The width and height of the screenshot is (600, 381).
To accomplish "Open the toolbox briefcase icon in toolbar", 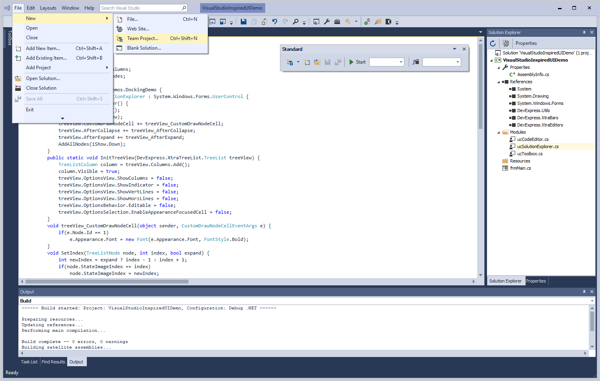I will point(337,22).
